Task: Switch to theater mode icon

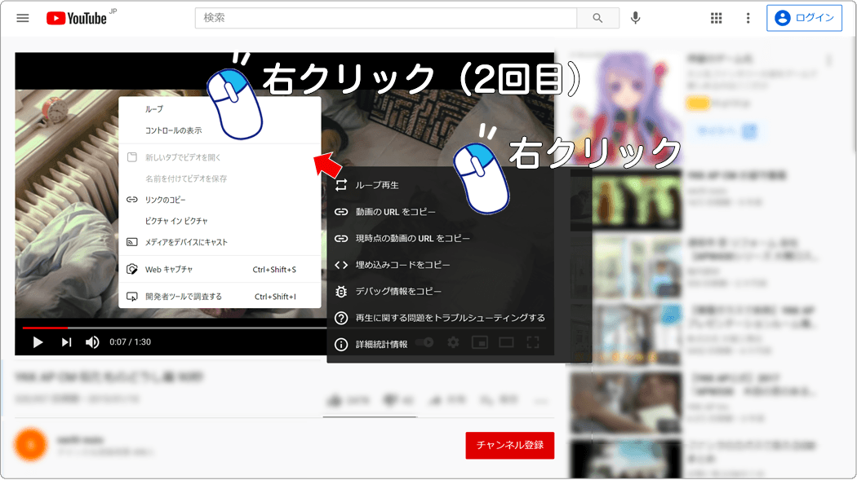Action: (x=506, y=342)
